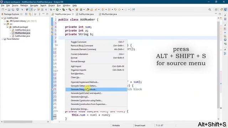Click the Back navigation arrow icon

click(119, 10)
